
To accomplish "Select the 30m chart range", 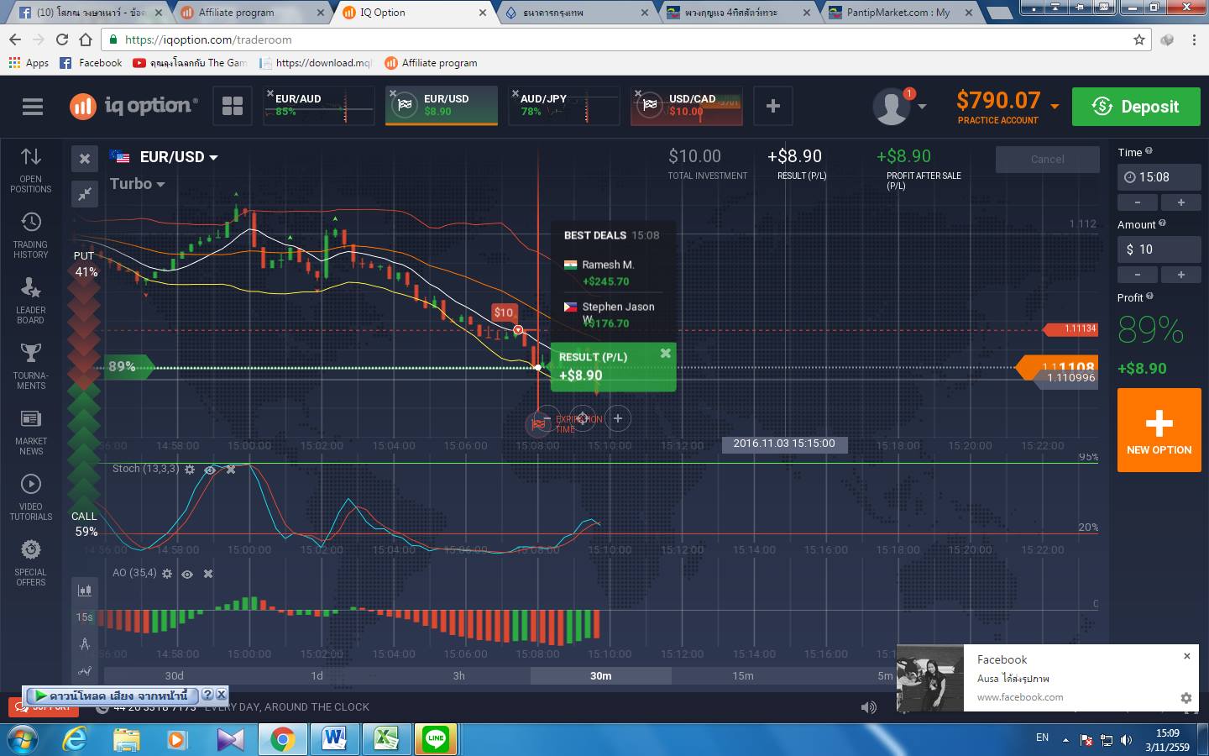I will click(x=600, y=675).
